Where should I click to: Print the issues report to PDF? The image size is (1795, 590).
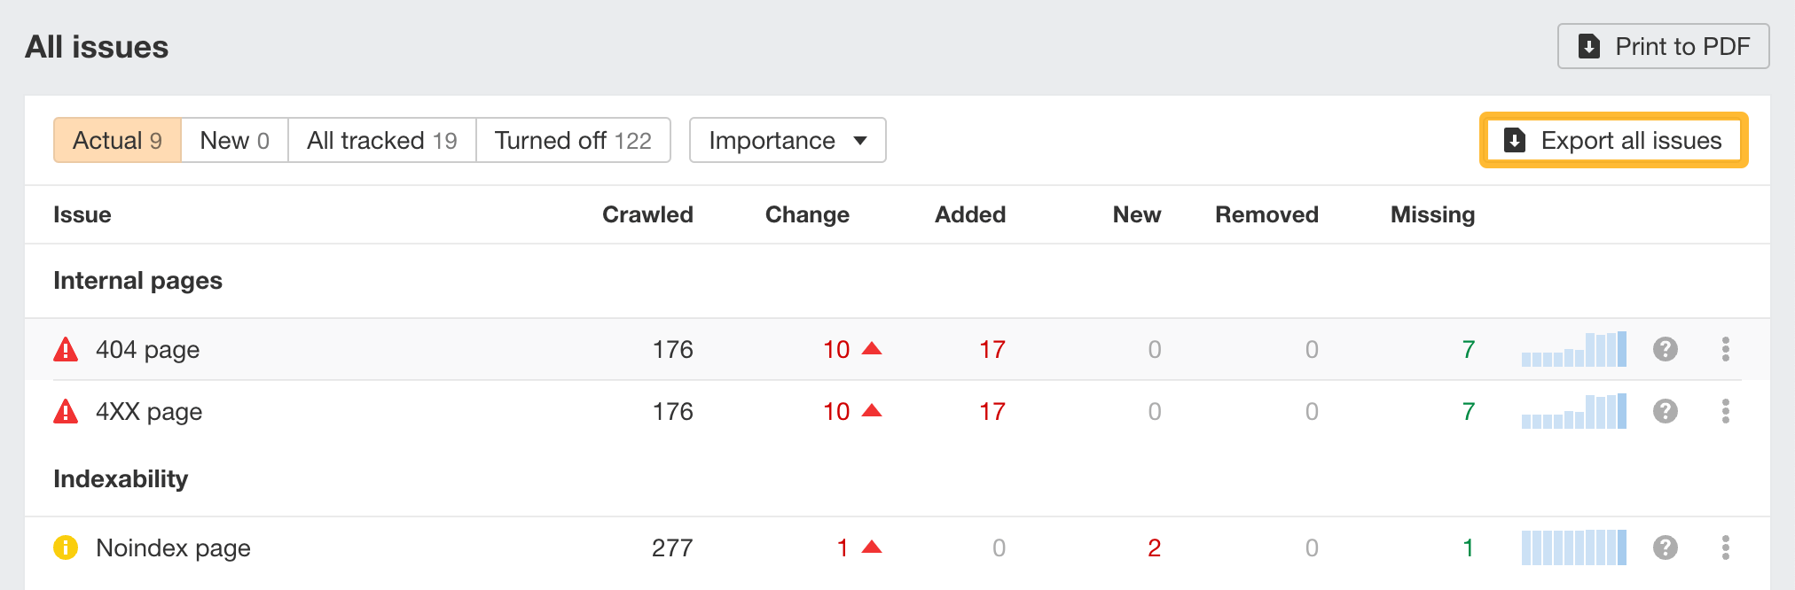click(x=1663, y=46)
